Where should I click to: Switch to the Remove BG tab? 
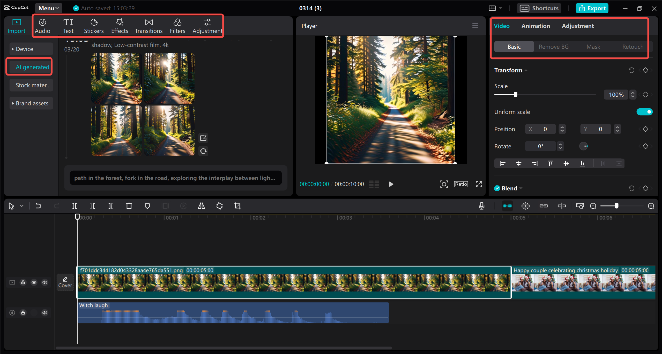point(553,47)
